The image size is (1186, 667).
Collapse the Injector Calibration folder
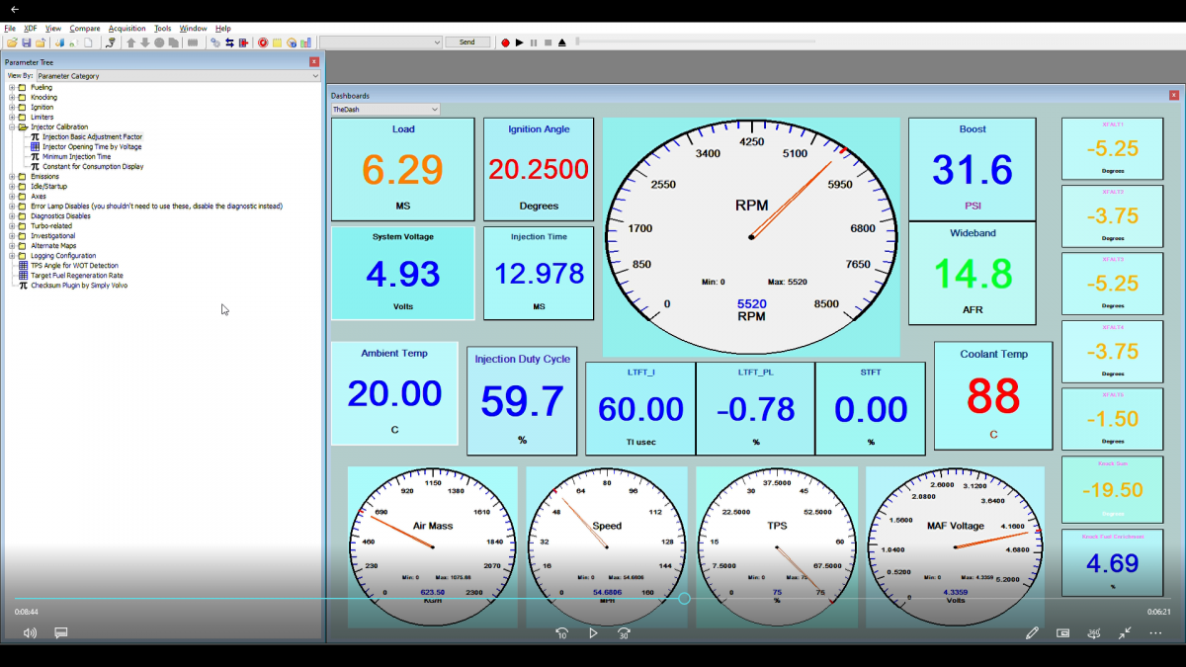tap(12, 127)
